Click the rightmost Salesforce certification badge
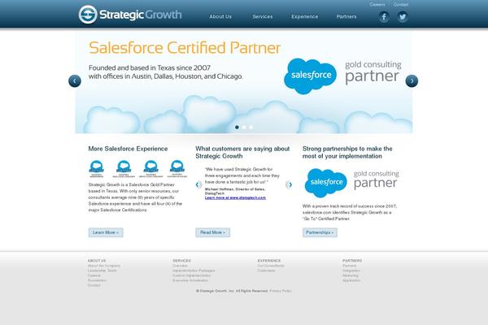Screen dimensions: 488x325 coord(177,169)
